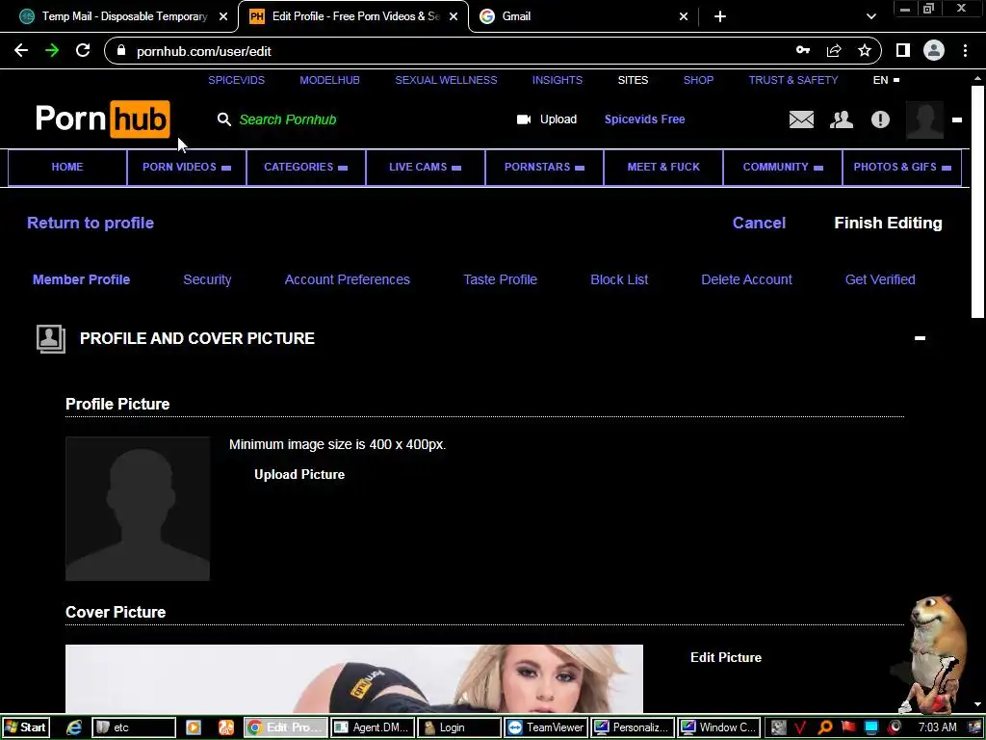Click the green forward arrow in browser
The height and width of the screenshot is (740, 986).
52,51
